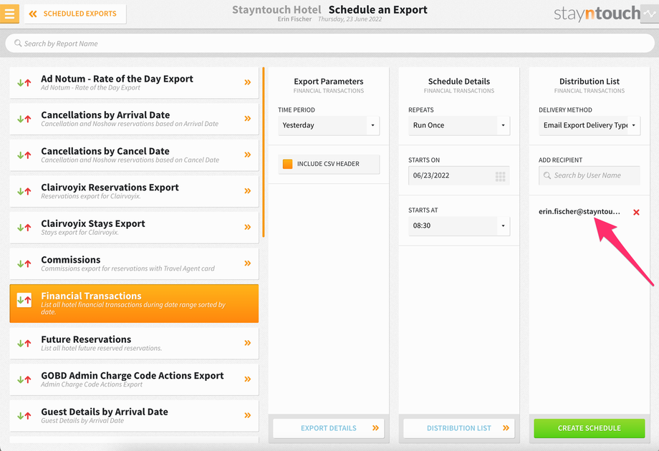Screen dimensions: 659x451
Task: Click the green Create Schedule button
Action: 590,428
